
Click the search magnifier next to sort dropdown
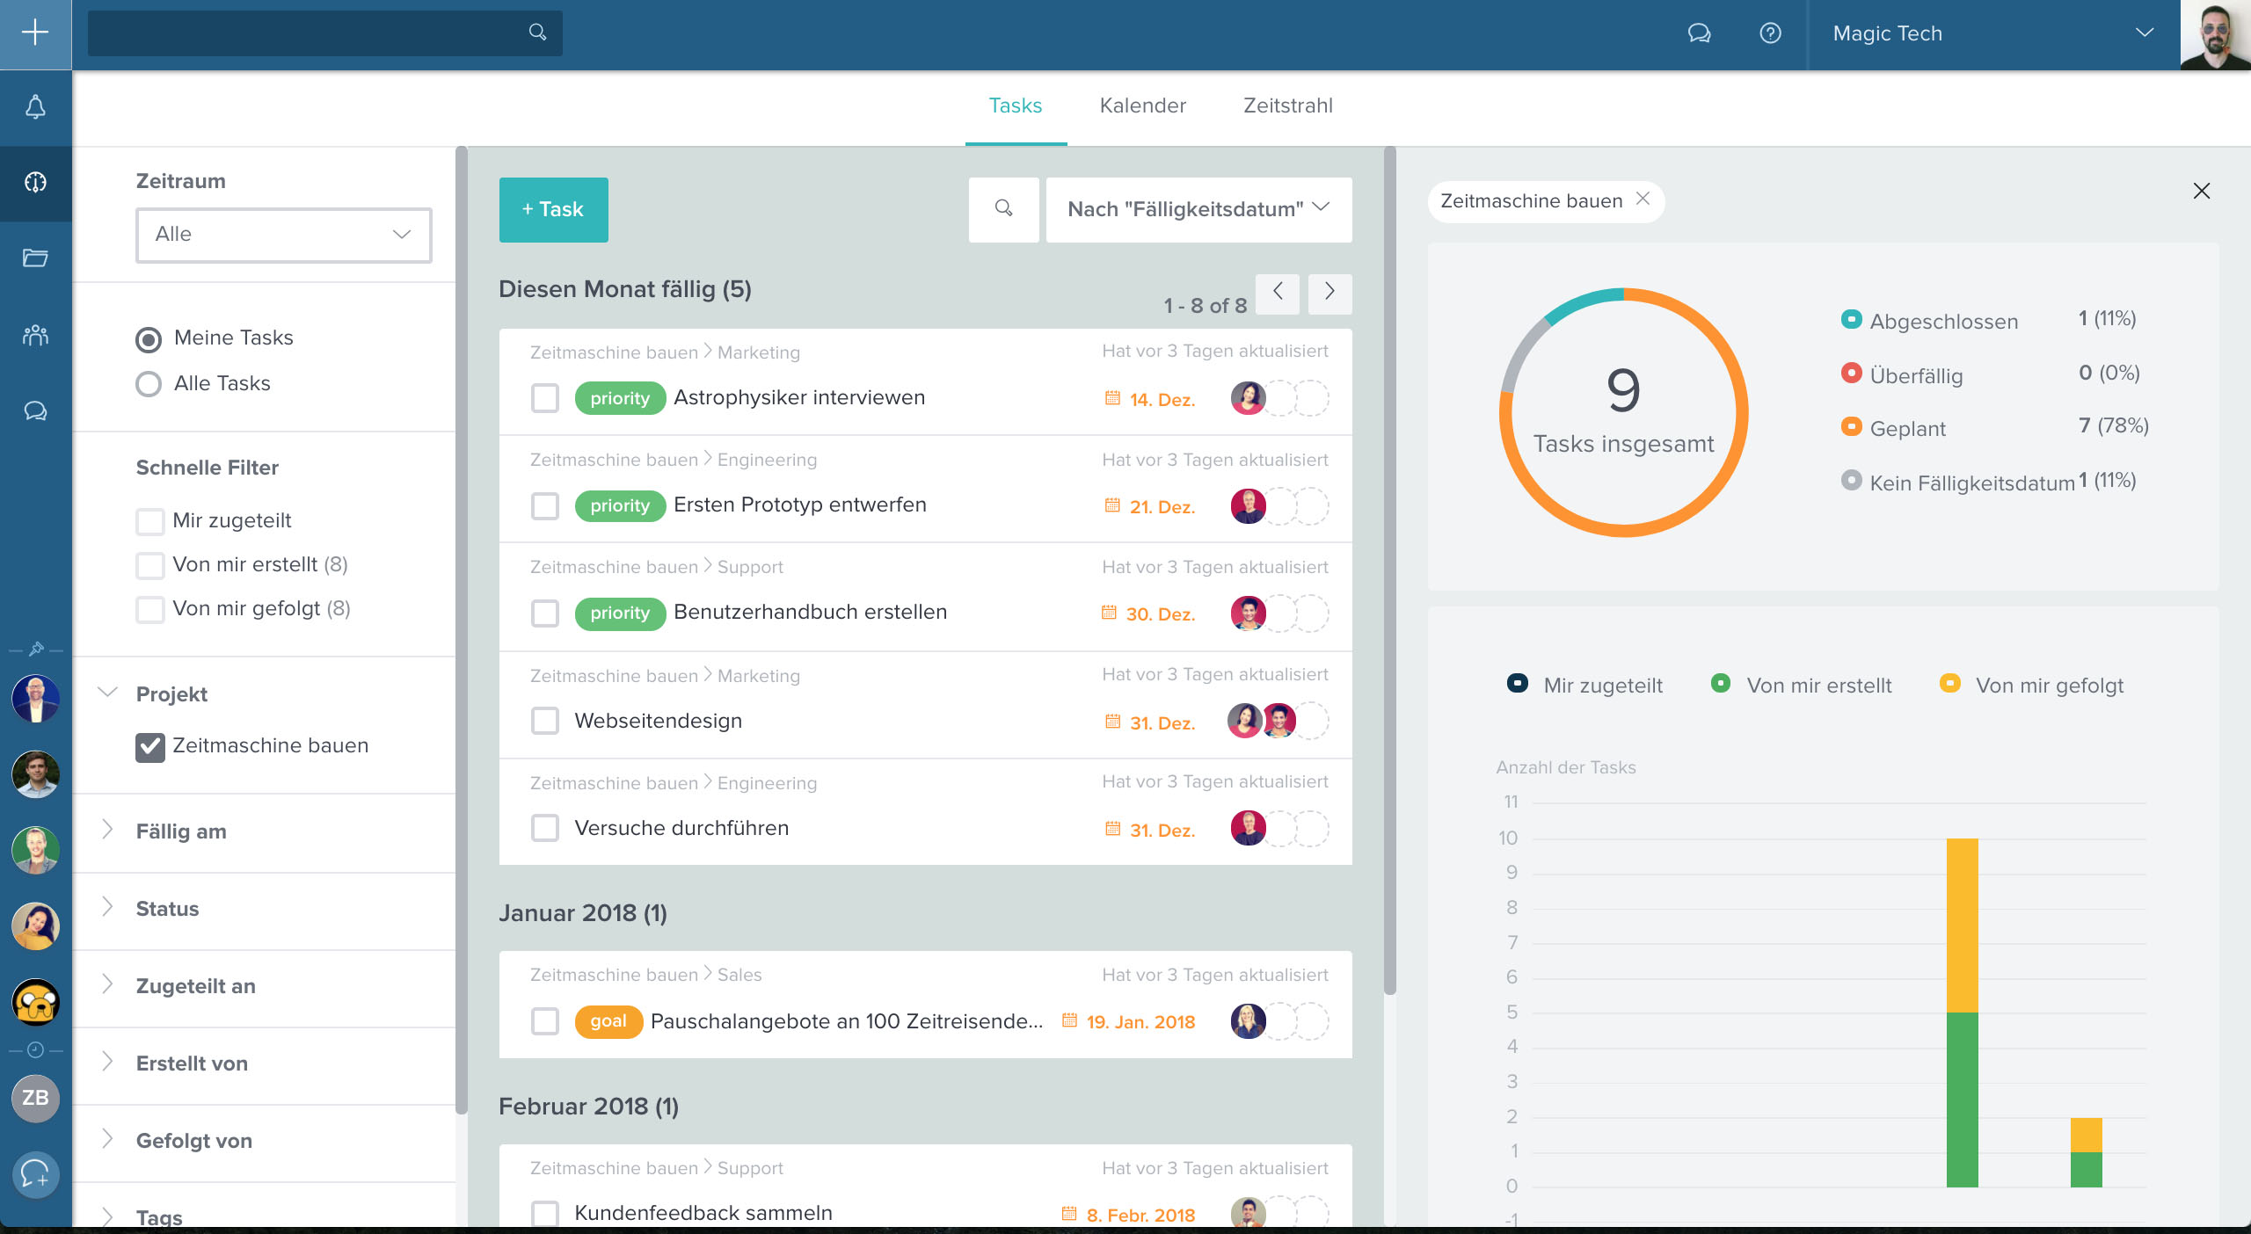click(1003, 209)
